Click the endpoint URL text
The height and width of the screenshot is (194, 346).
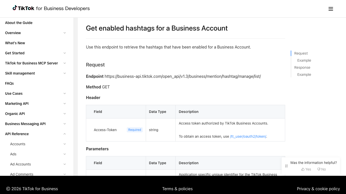[183, 76]
